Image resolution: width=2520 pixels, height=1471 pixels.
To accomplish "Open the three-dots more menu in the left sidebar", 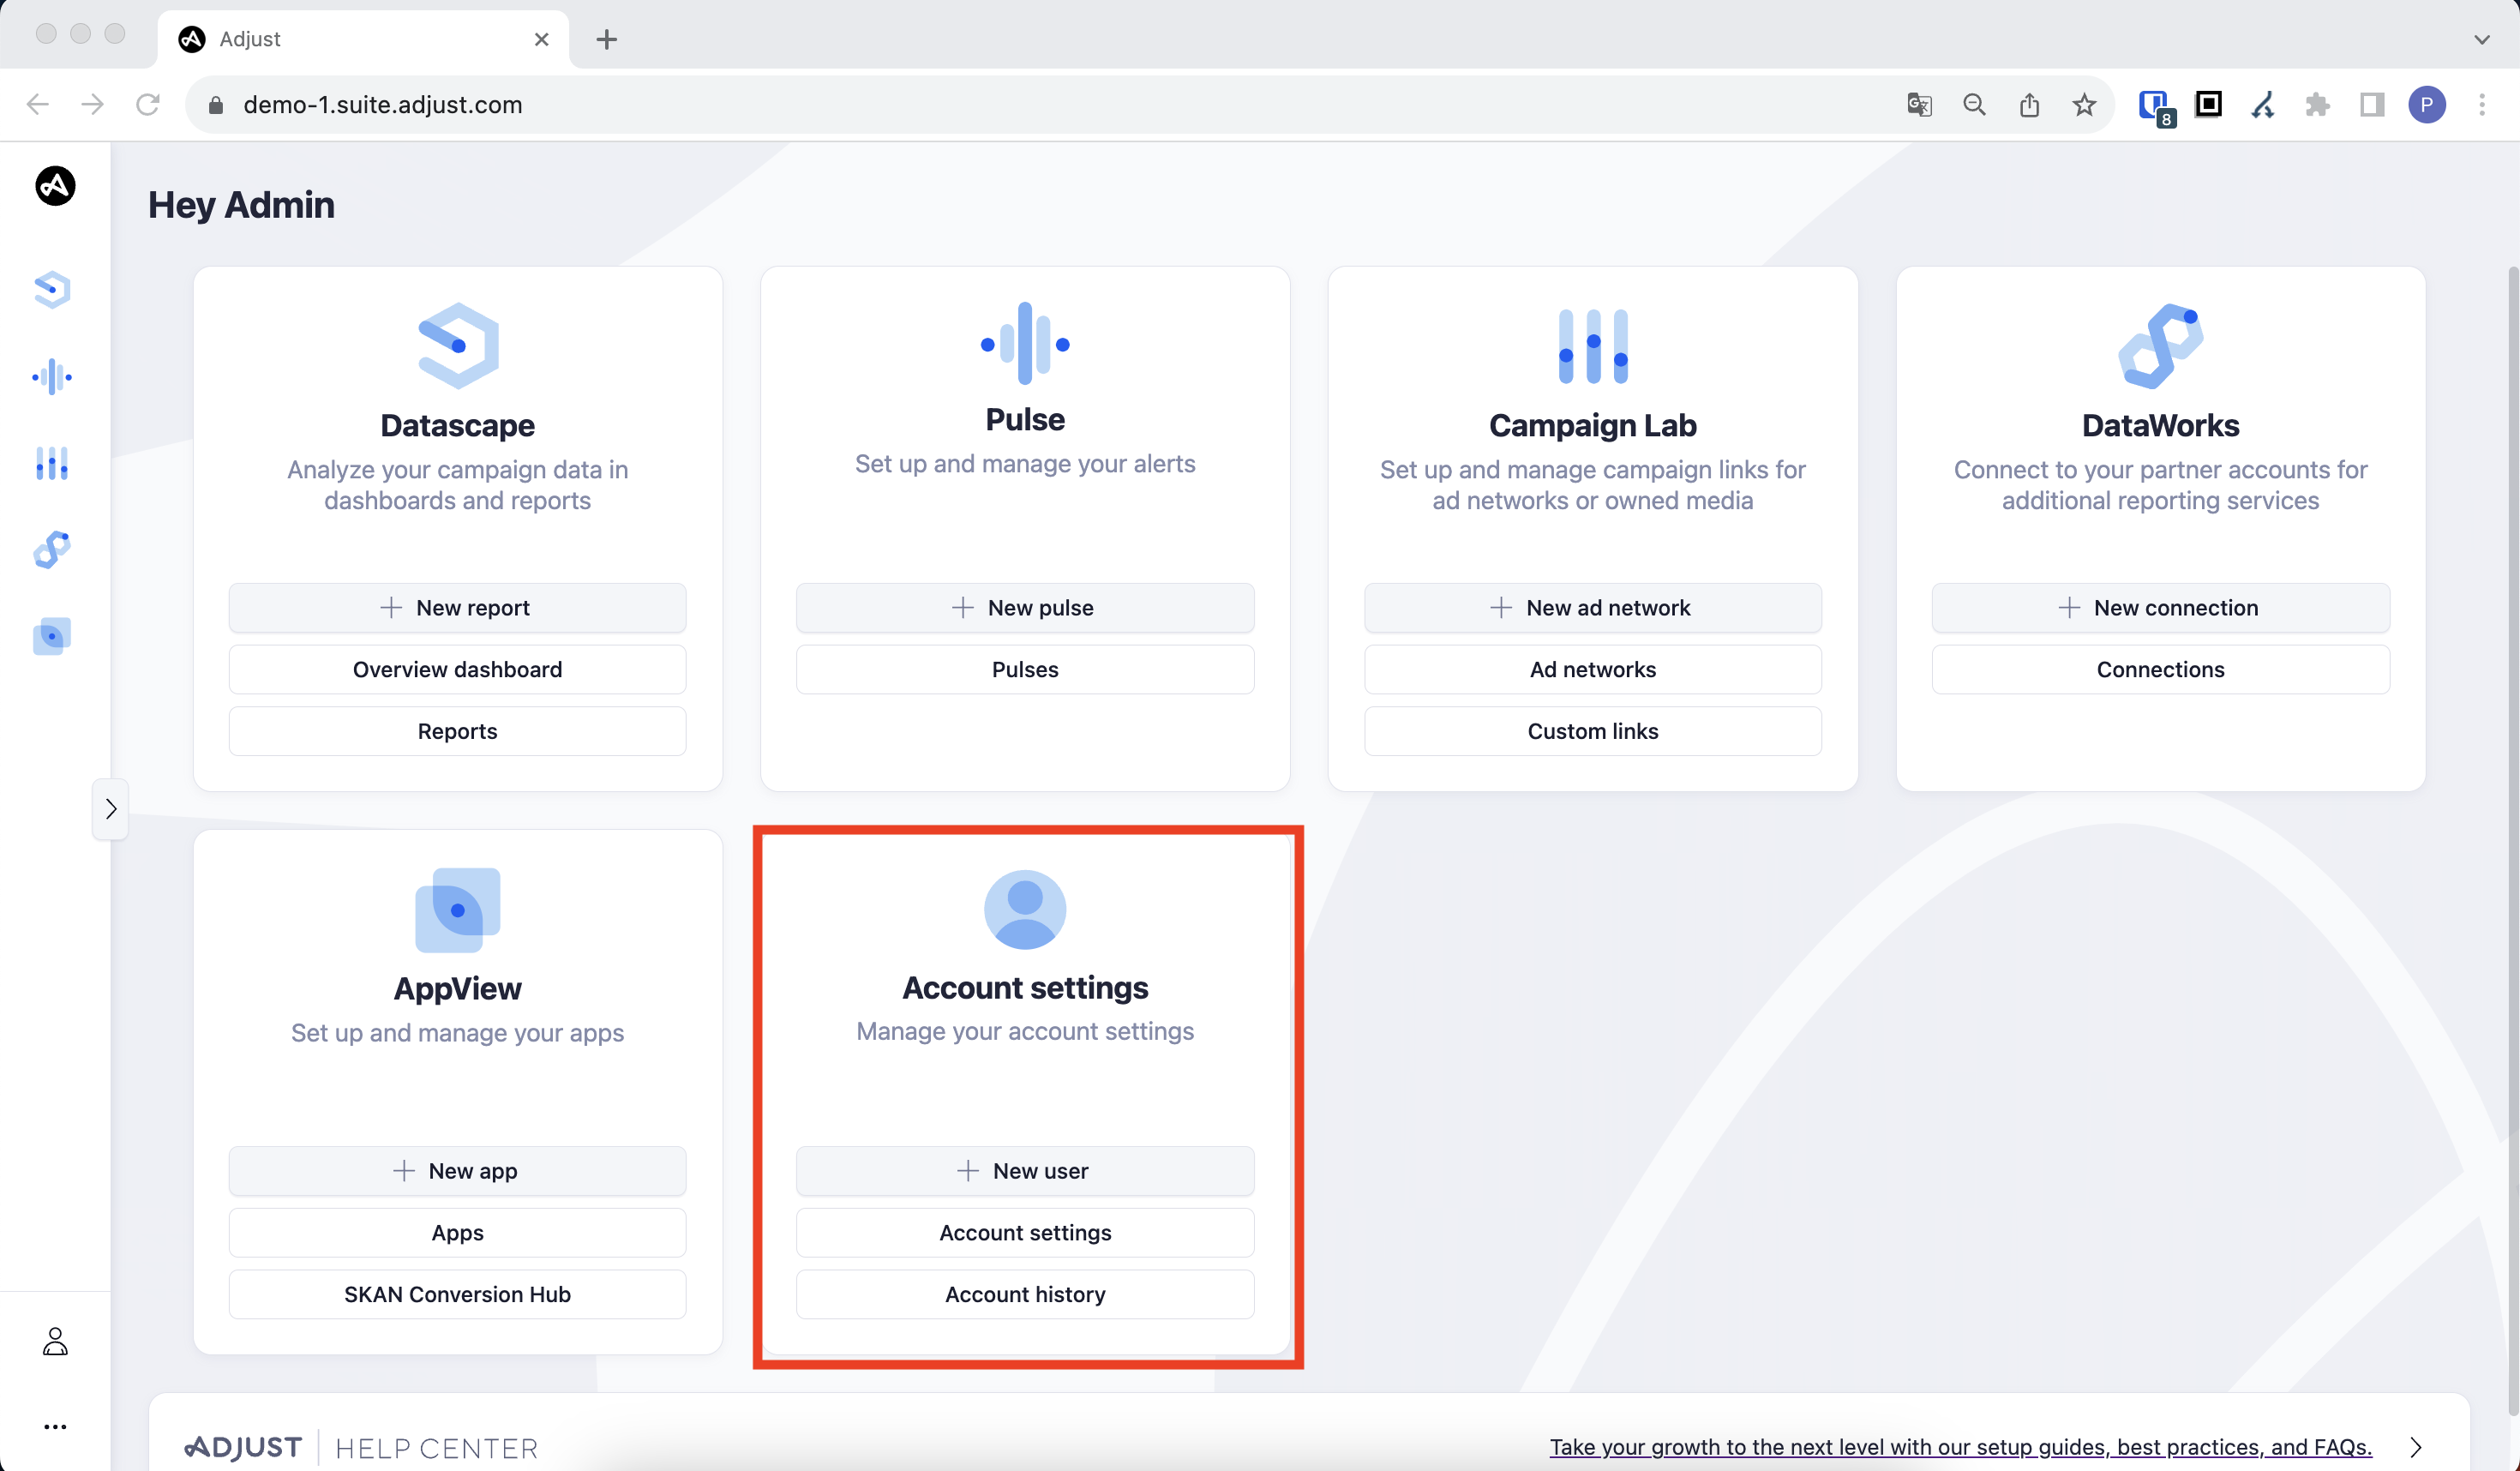I will (55, 1426).
